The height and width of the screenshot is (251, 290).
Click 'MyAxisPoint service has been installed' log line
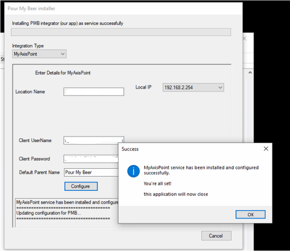click(x=67, y=202)
